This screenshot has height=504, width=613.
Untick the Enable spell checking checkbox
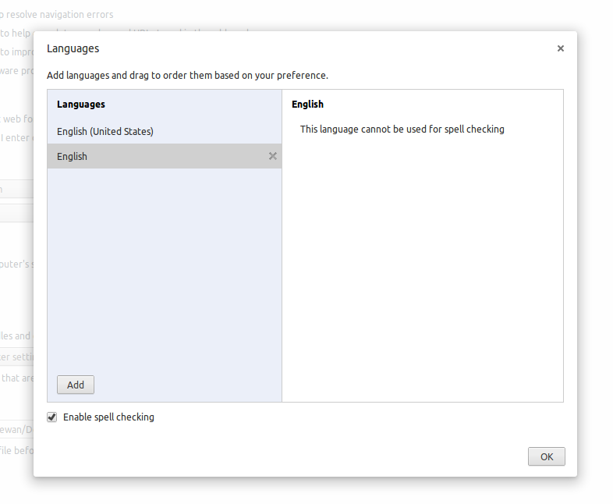[52, 417]
